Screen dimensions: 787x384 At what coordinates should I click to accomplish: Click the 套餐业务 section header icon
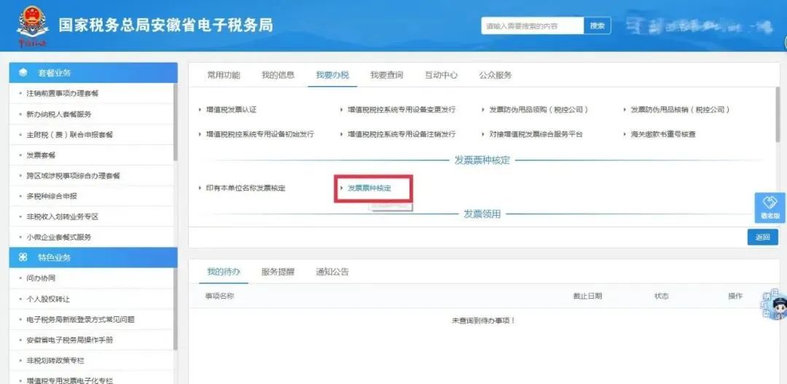23,73
